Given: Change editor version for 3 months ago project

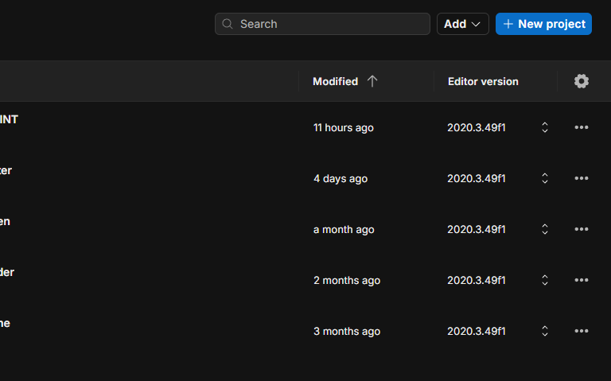Looking at the screenshot, I should click(545, 331).
